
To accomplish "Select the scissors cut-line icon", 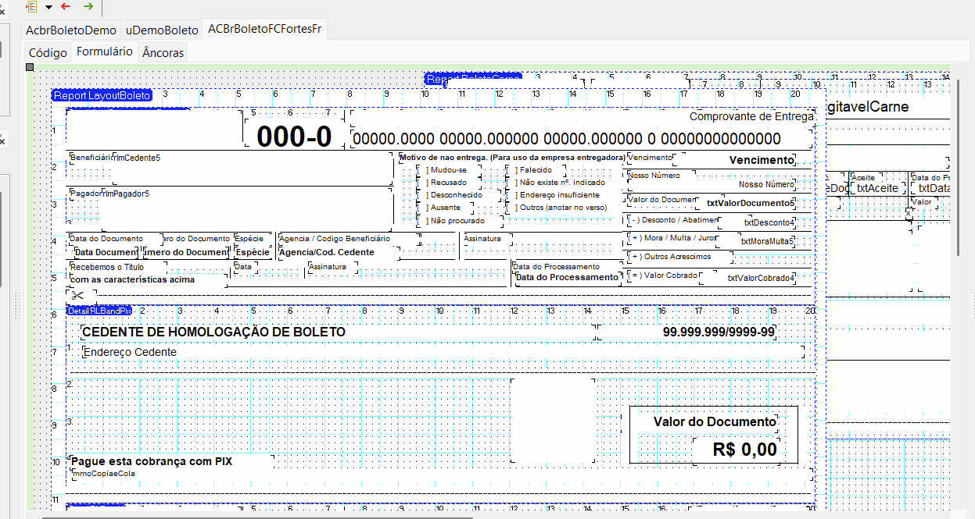I will pos(77,295).
